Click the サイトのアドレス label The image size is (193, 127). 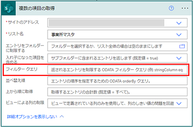tap(23, 22)
